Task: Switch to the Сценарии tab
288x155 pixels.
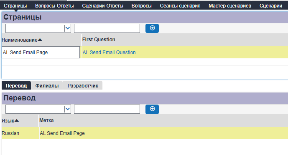Action: (x=271, y=6)
